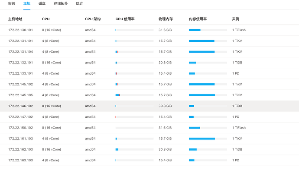Click the 主机地址 column header

click(15, 19)
